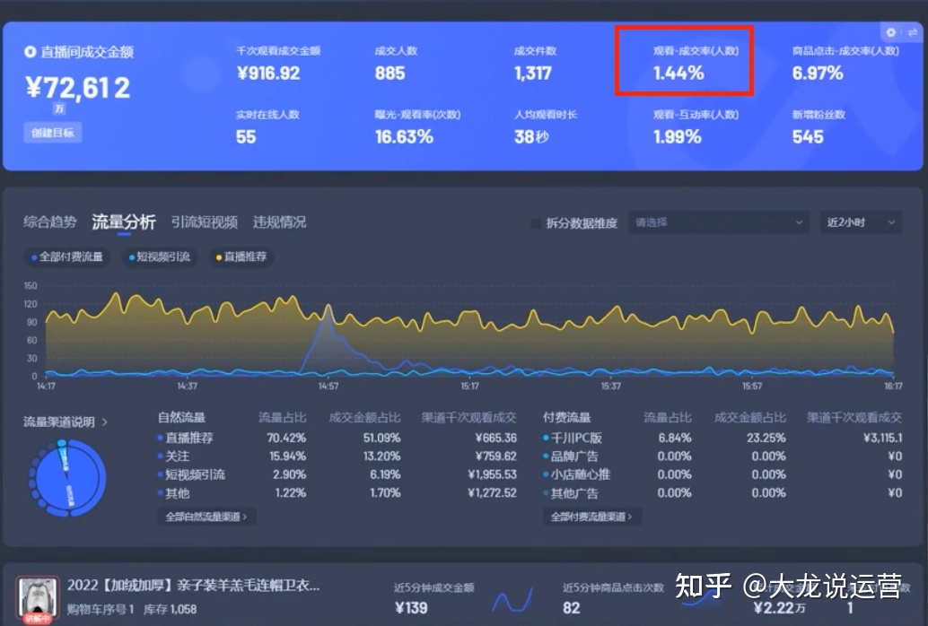The height and width of the screenshot is (626, 928).
Task: Open the 请选择 dimension dropdown
Action: (718, 222)
